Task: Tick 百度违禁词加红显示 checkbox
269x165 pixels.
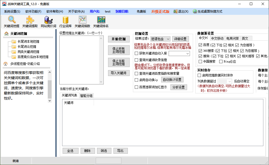Action: tap(136, 87)
